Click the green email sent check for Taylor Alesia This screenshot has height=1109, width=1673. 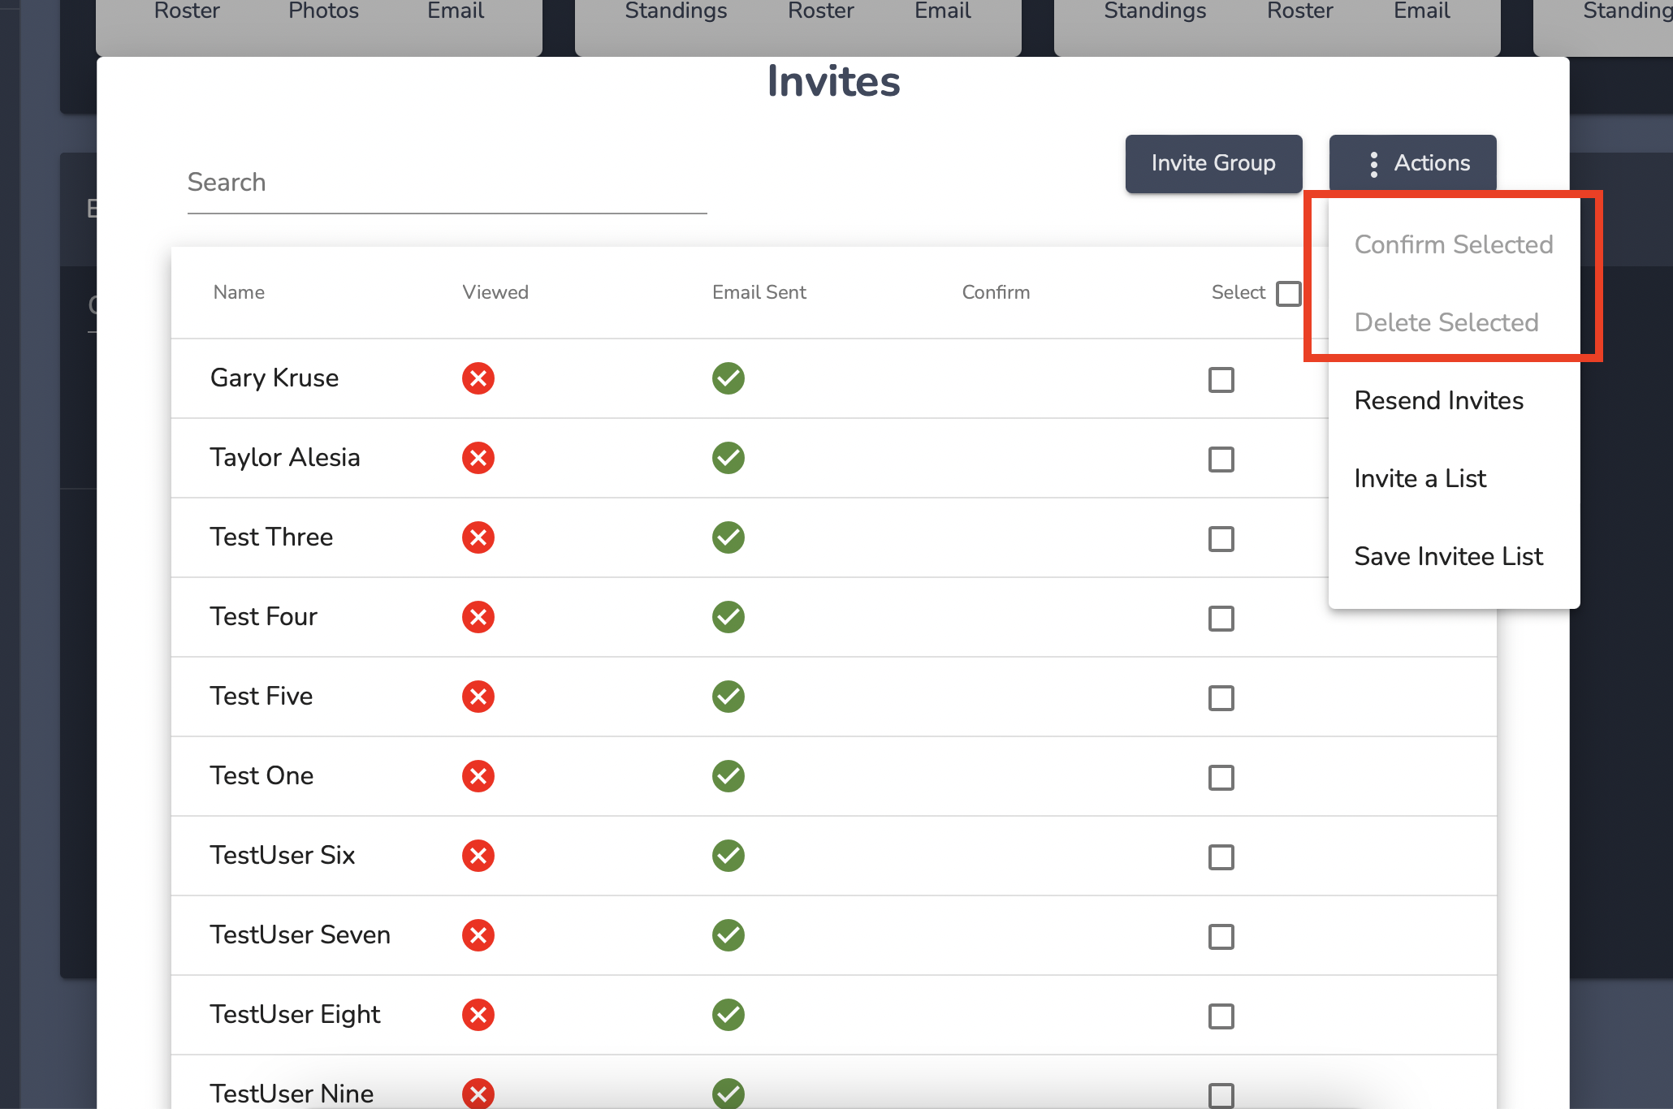point(728,458)
